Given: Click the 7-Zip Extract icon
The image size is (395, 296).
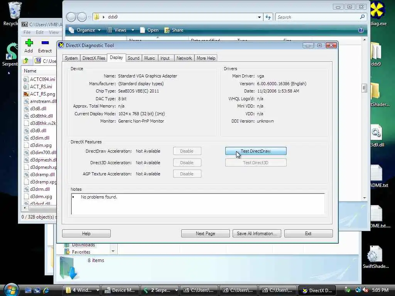Looking at the screenshot, I should [45, 46].
